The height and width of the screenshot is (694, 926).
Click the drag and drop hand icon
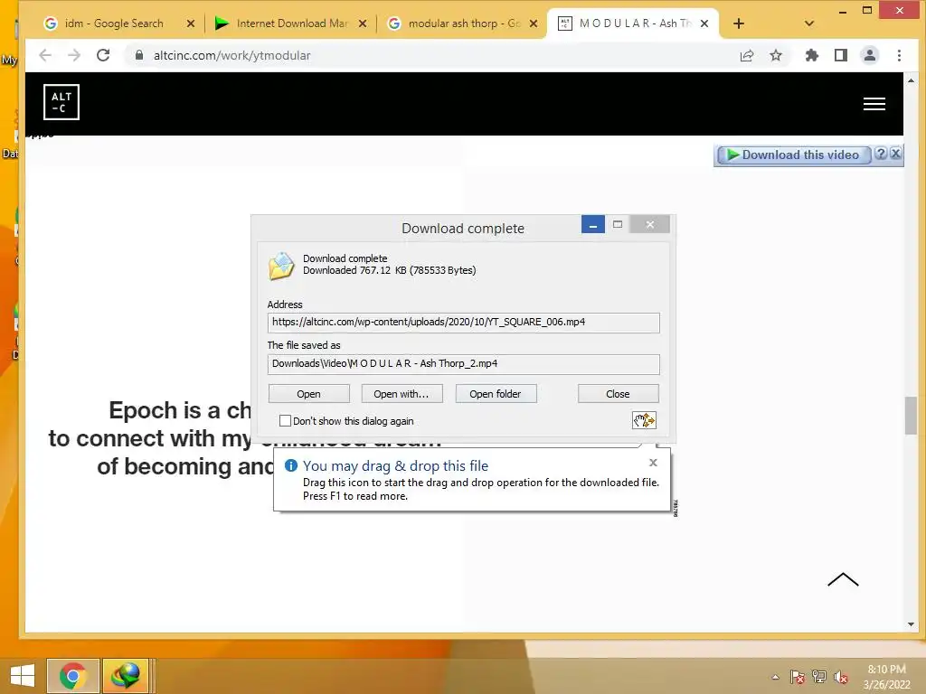644,420
